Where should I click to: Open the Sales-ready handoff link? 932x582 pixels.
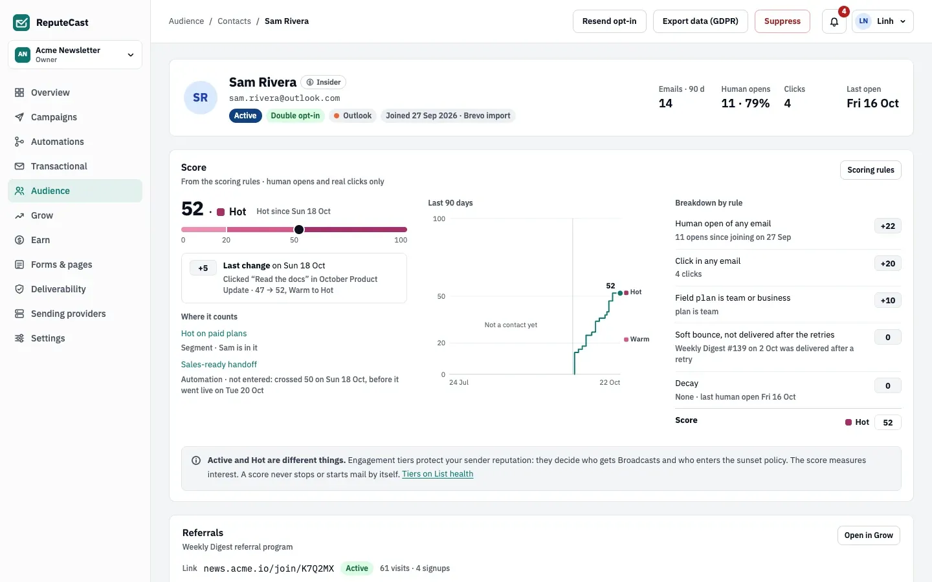(x=219, y=365)
